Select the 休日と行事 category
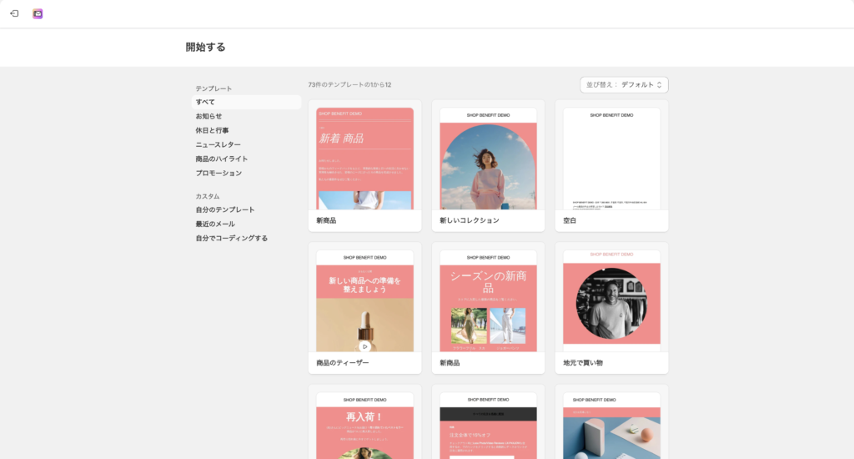 pyautogui.click(x=212, y=130)
